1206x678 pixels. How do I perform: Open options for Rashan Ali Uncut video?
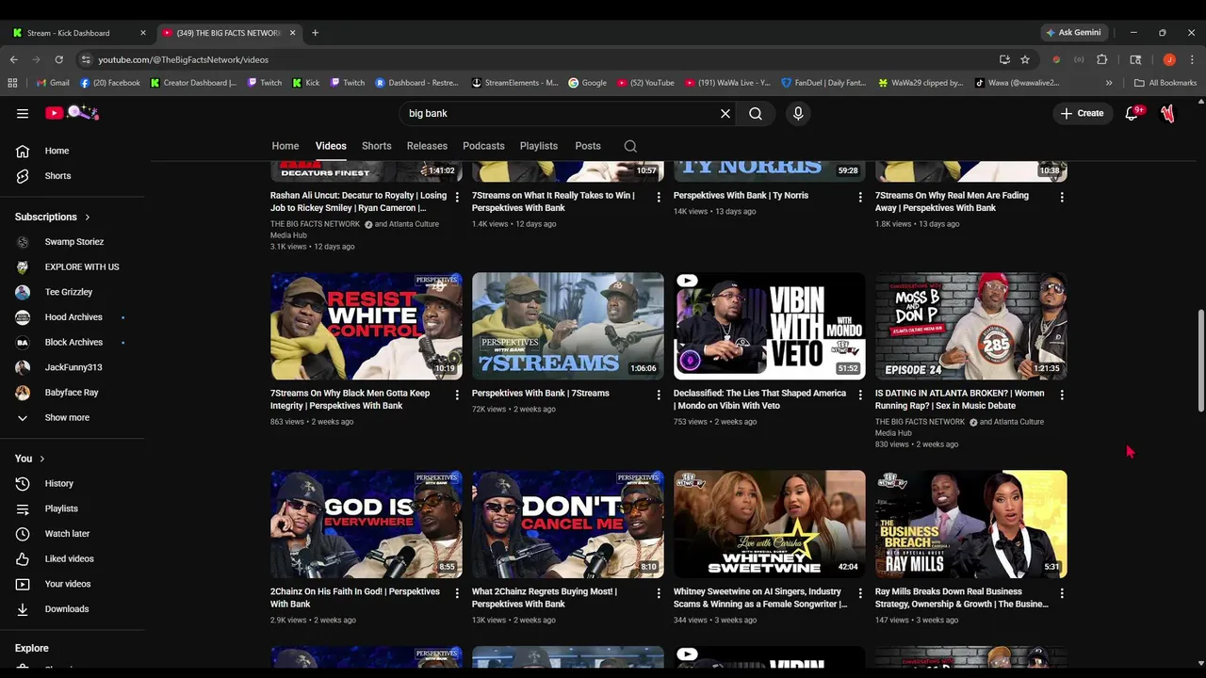coord(457,197)
